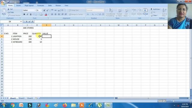
Task: Toggle Align Text Right
Action: pos(59,14)
